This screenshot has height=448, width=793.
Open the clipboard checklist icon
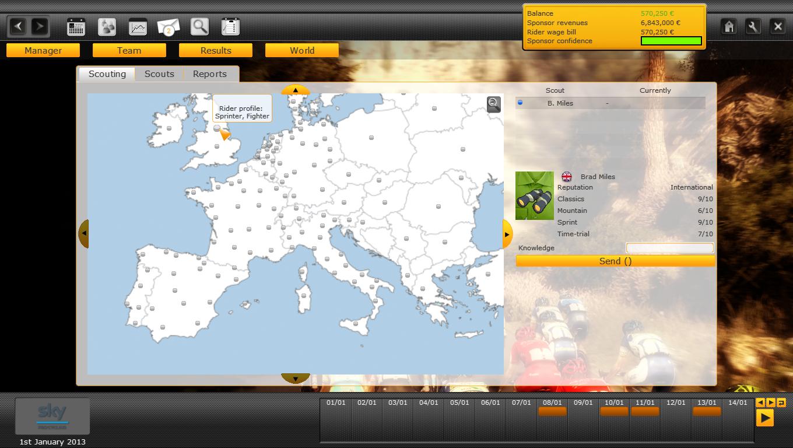tap(230, 27)
